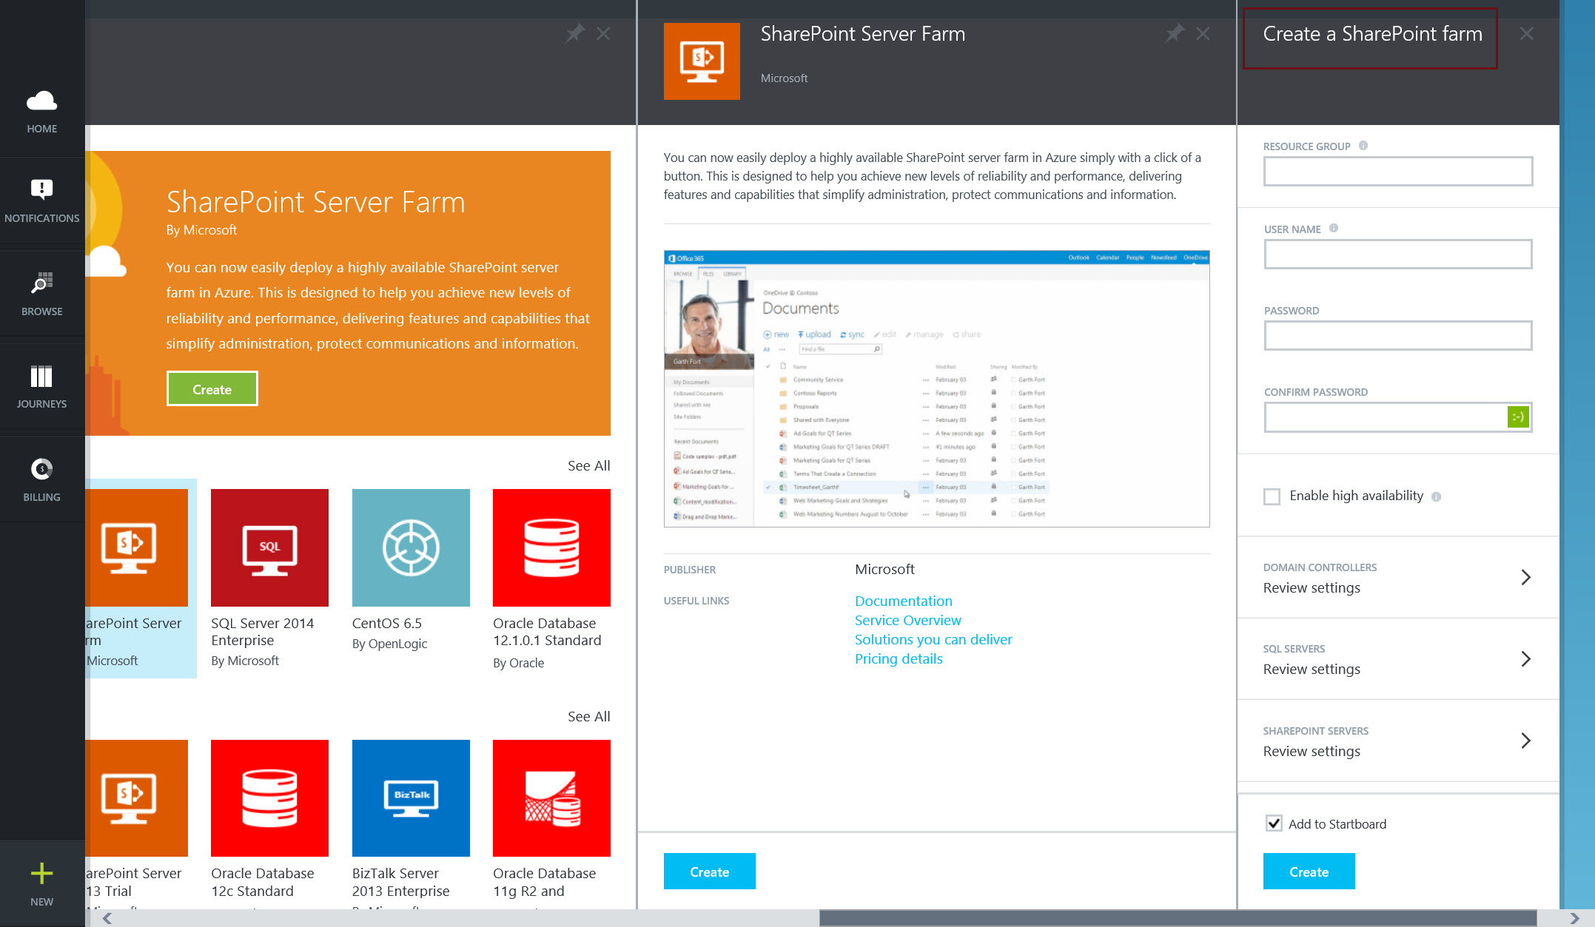Click the User Name input field
Image resolution: width=1595 pixels, height=927 pixels.
coord(1397,254)
